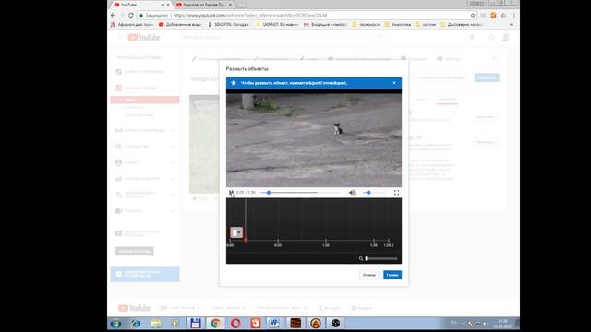Open the black round icon on the taskbar
This screenshot has width=591, height=332.
(335, 323)
